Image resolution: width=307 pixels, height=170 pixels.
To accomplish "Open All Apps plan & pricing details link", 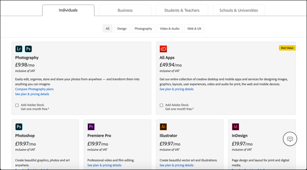I will 177,89.
